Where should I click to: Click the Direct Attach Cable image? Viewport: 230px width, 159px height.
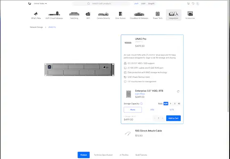[x=128, y=134]
